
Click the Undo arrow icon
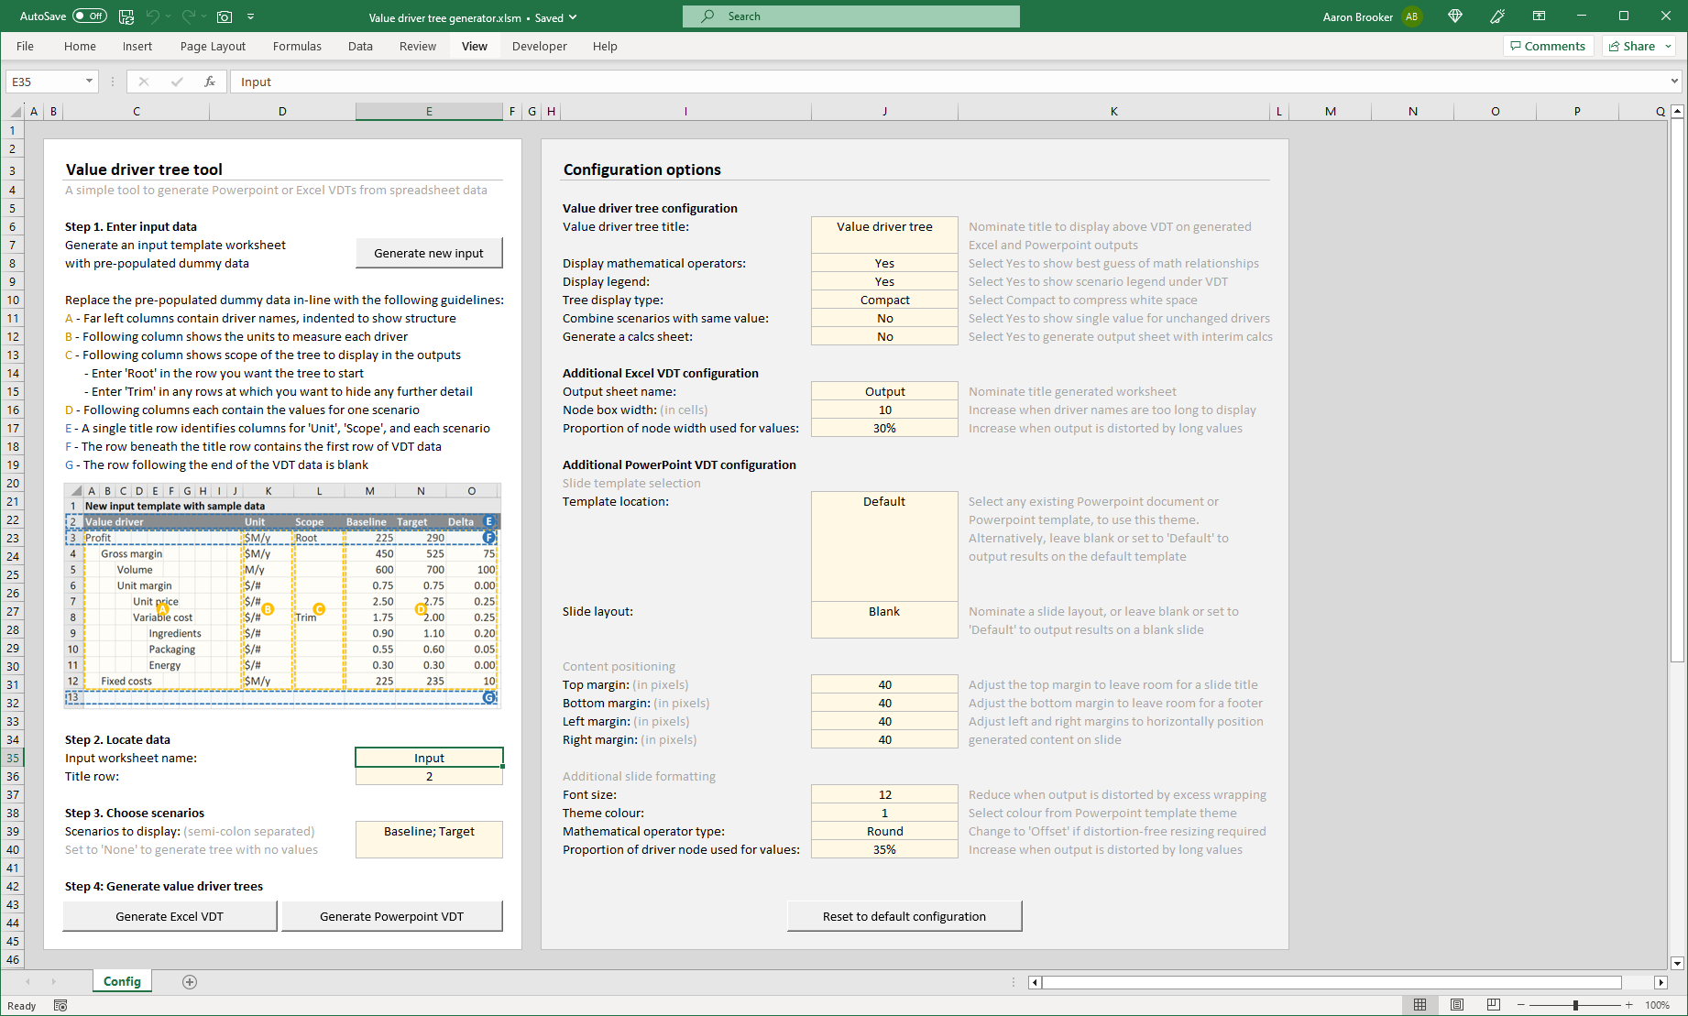click(153, 16)
